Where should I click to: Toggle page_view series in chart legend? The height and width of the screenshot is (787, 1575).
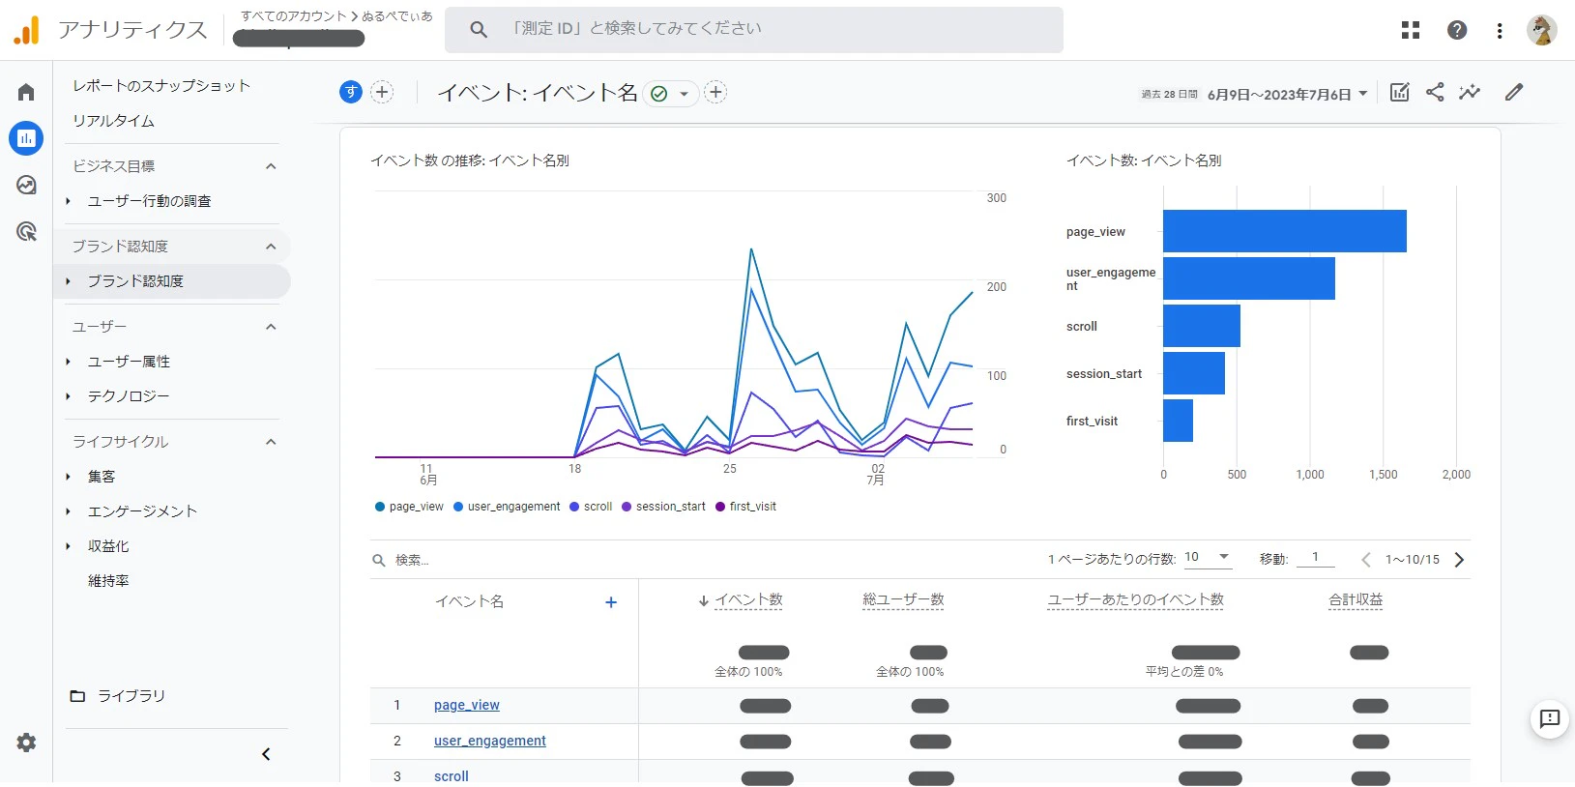coord(409,507)
